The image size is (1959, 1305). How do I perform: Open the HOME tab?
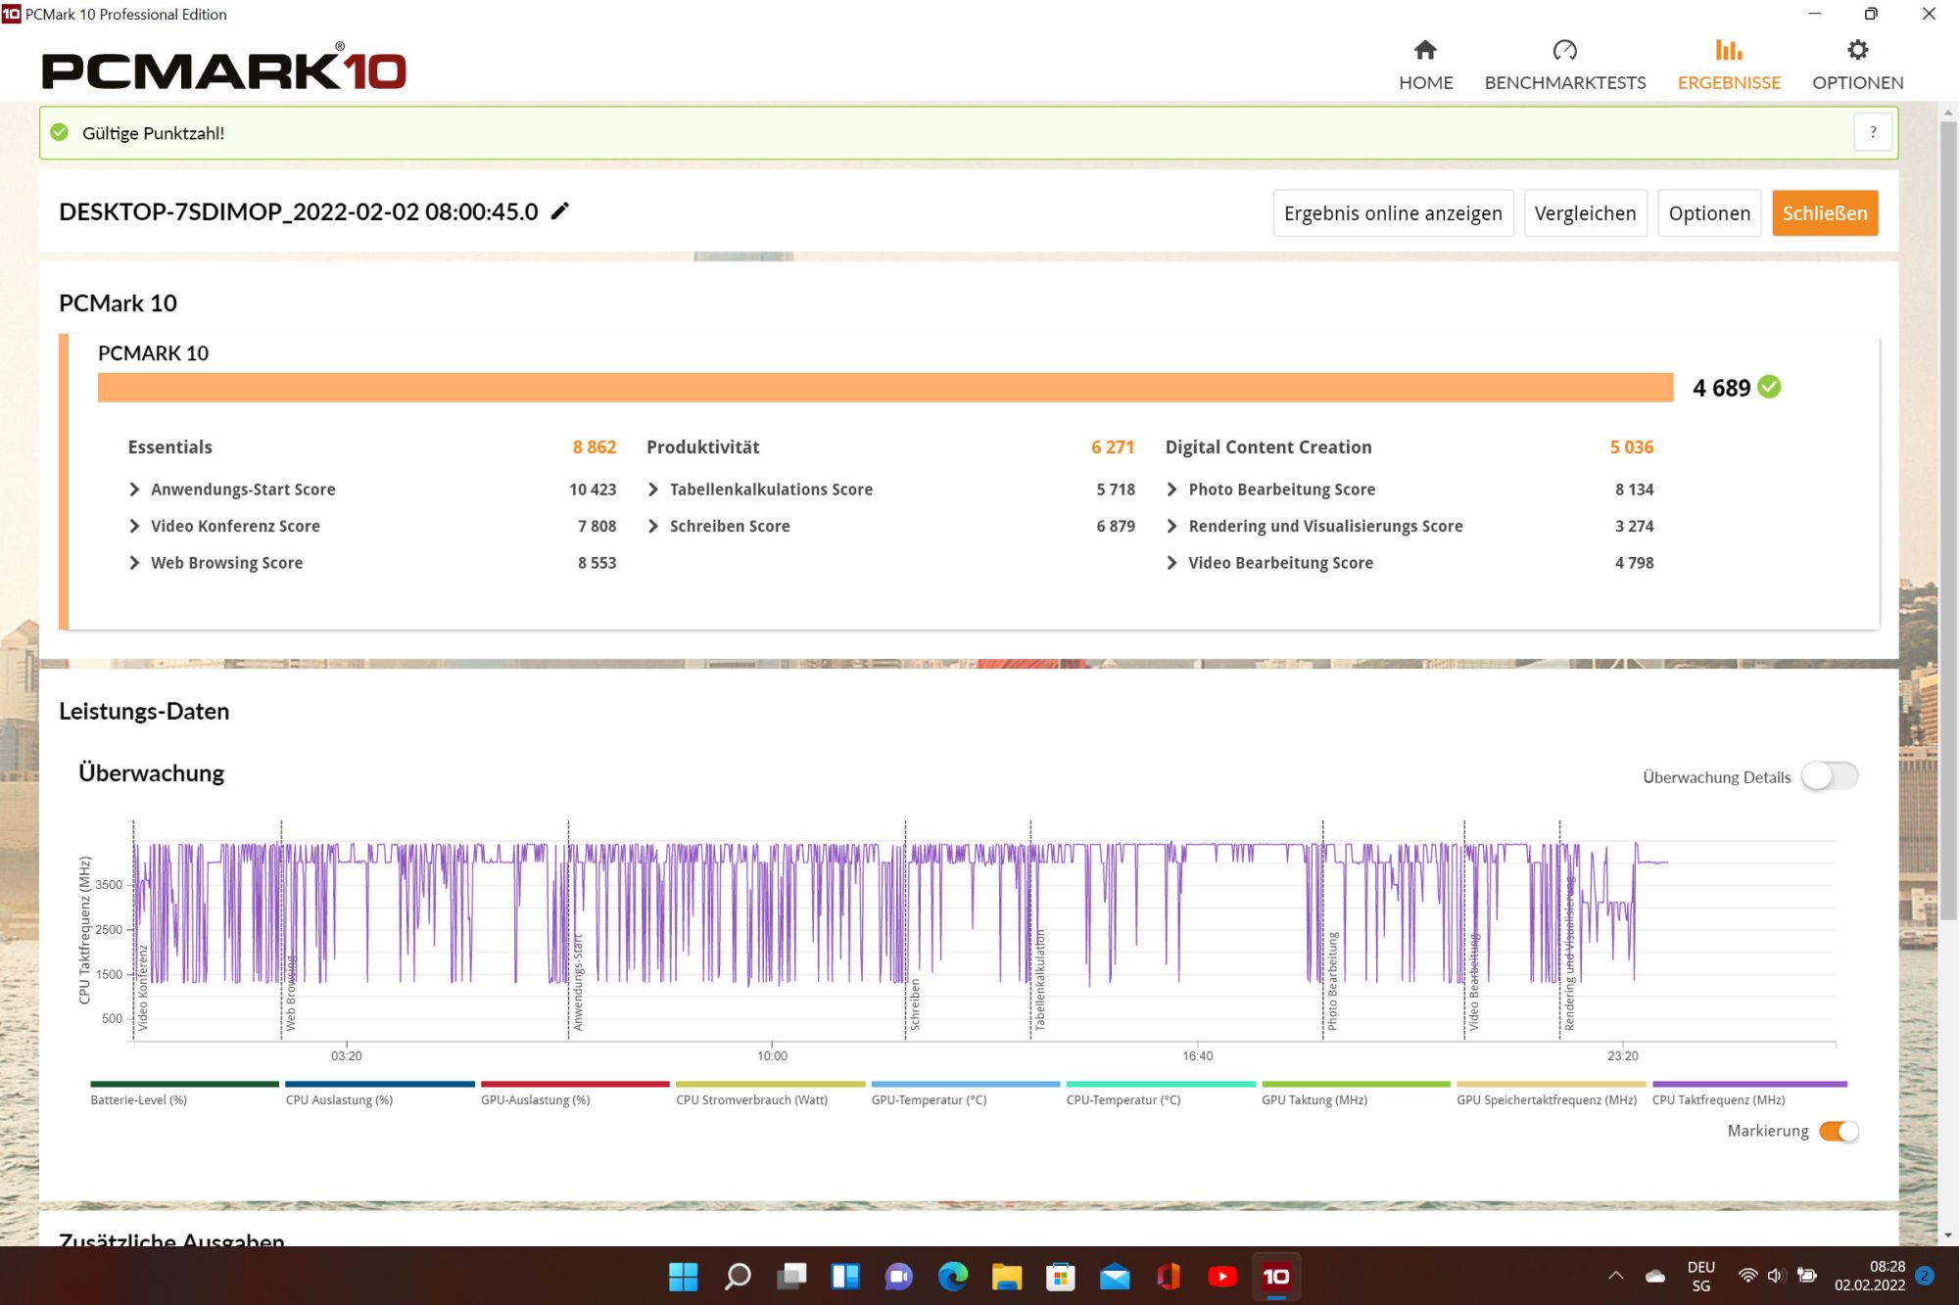pyautogui.click(x=1425, y=66)
